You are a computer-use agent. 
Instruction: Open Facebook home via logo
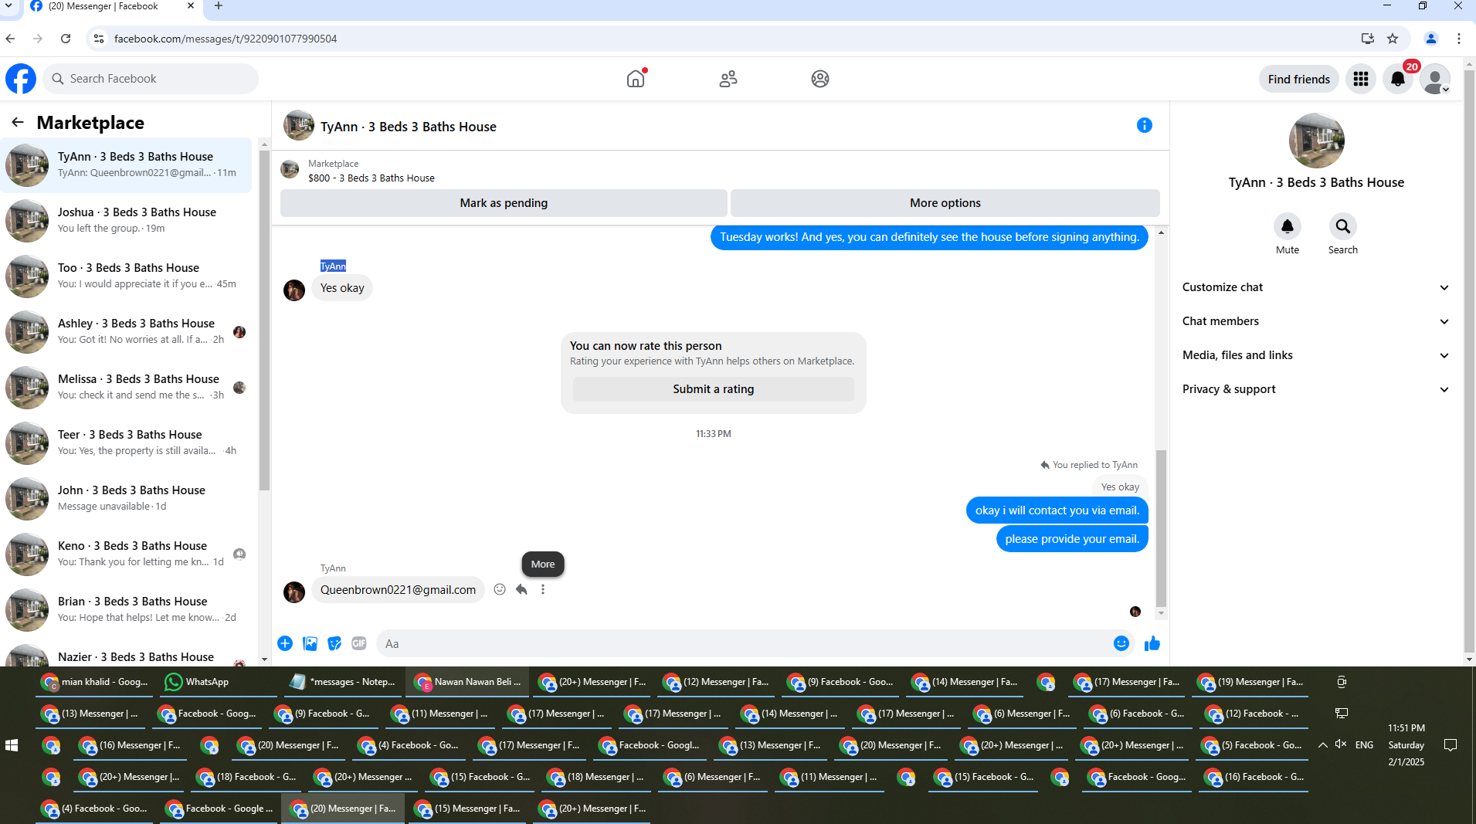click(x=21, y=79)
